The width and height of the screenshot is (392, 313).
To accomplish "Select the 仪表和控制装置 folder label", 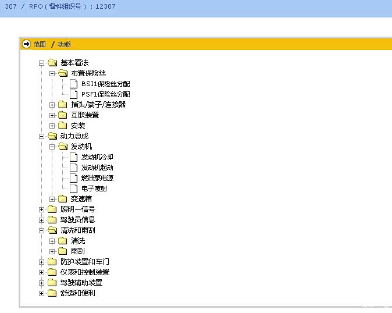I will tap(85, 272).
